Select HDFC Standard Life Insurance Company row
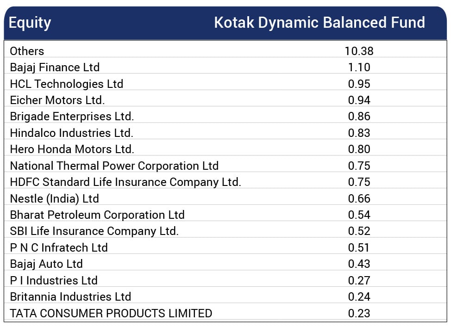 pos(125,182)
